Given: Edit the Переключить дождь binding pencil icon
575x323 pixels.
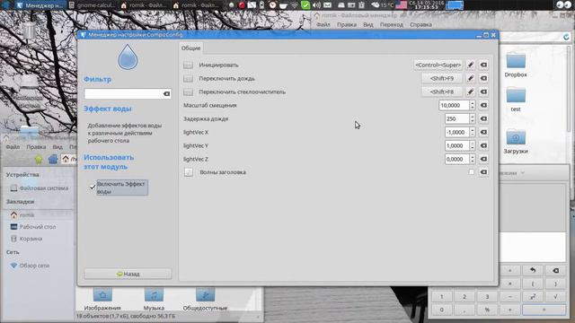Looking at the screenshot, I should pyautogui.click(x=471, y=78).
